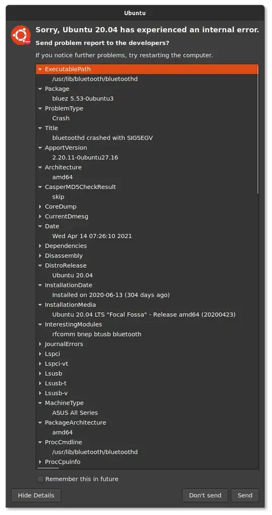Image resolution: width=272 pixels, height=515 pixels.
Task: Expand the ProcCpuinfo arrow
Action: 40,462
